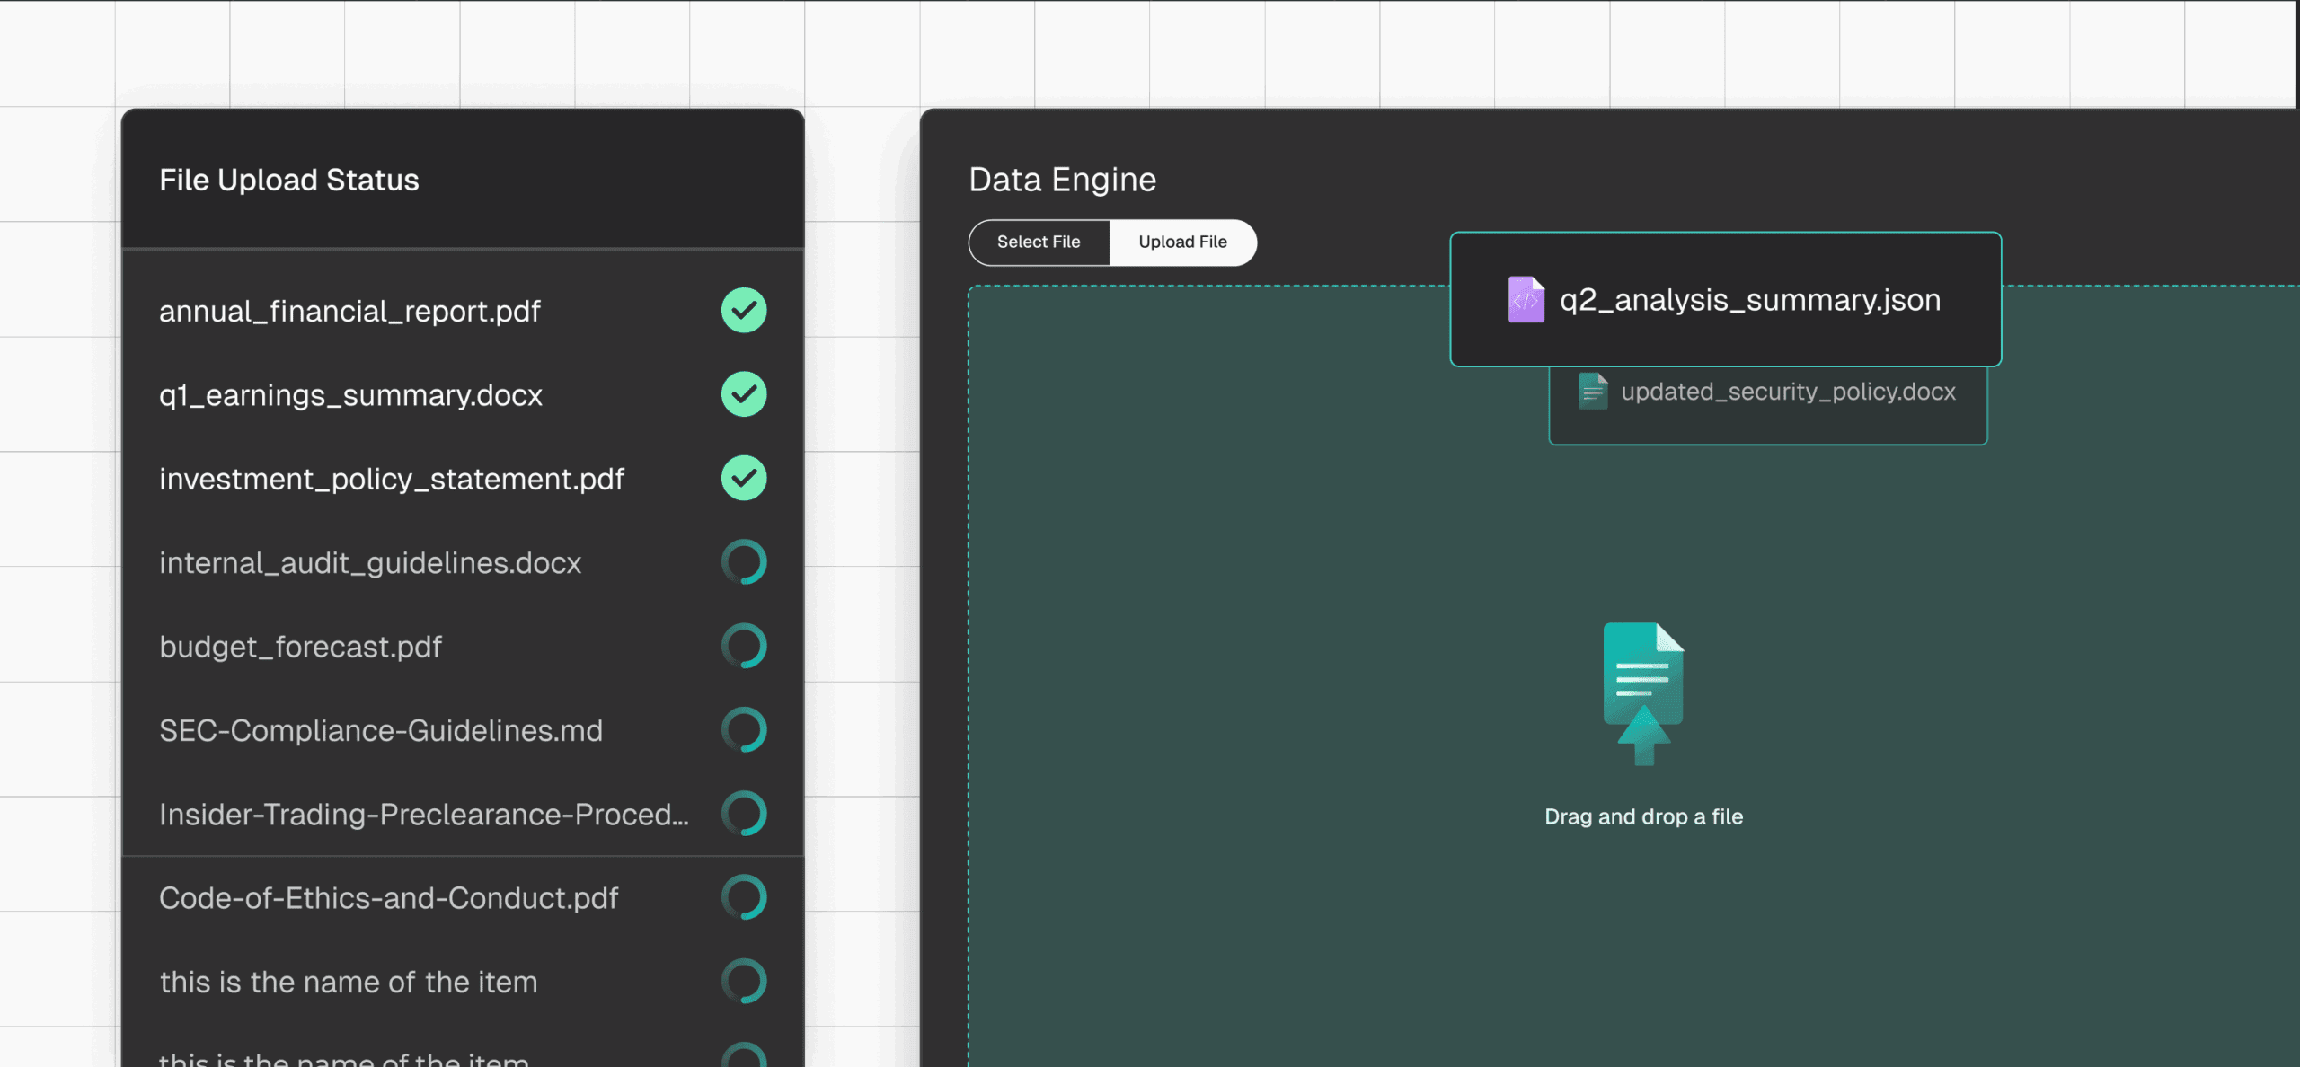2300x1067 pixels.
Task: Click the JSON file icon on q2_analysis_summary.json card
Action: tap(1526, 299)
